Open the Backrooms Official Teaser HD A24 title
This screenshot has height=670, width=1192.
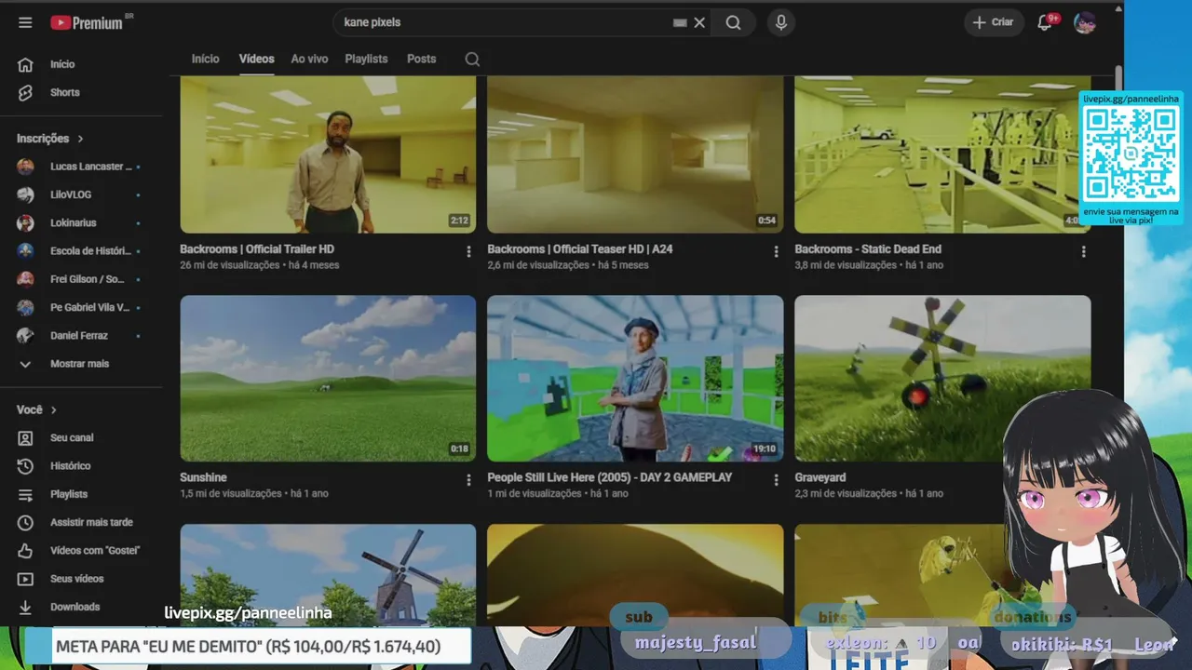[x=580, y=249]
